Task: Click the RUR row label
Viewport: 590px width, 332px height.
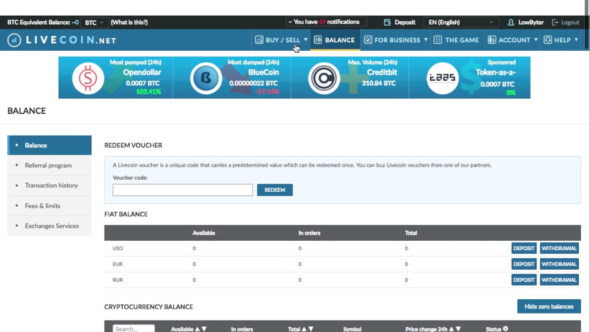Action: (x=118, y=280)
